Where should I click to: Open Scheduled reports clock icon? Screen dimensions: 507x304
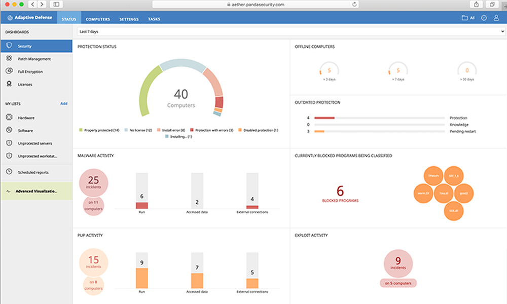pyautogui.click(x=9, y=172)
